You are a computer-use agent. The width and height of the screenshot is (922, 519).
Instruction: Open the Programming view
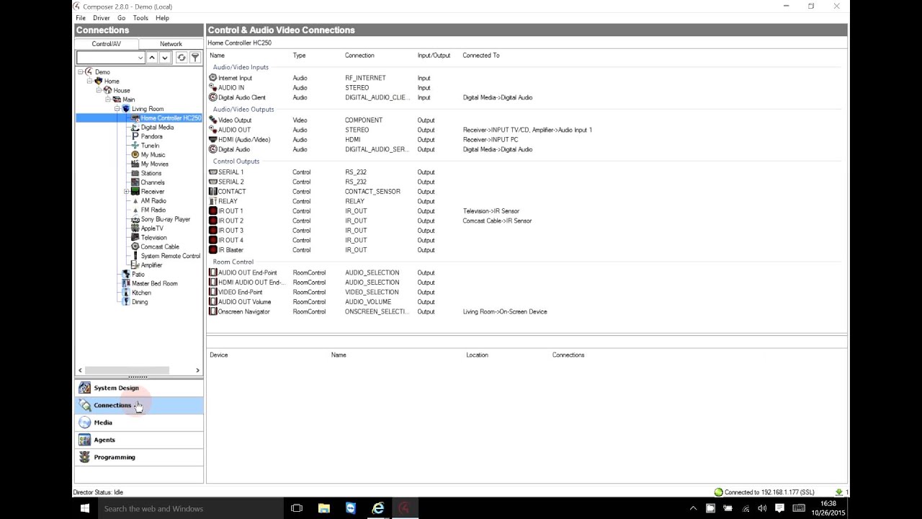tap(139, 457)
